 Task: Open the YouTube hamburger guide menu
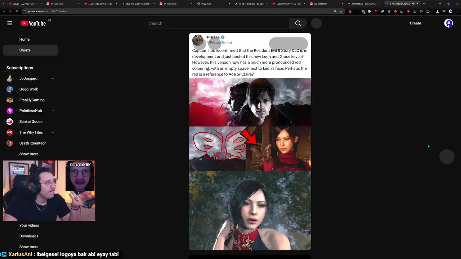[10, 23]
